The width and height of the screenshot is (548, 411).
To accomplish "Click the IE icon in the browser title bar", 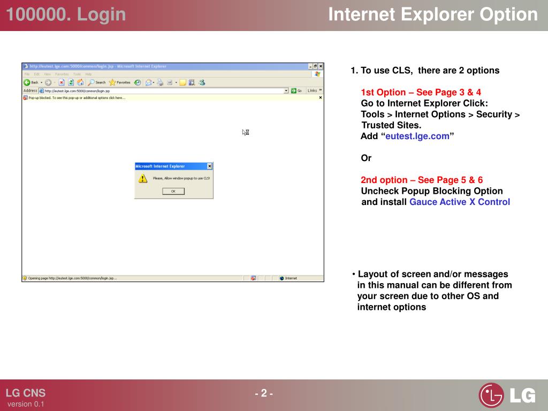I will [x=26, y=66].
